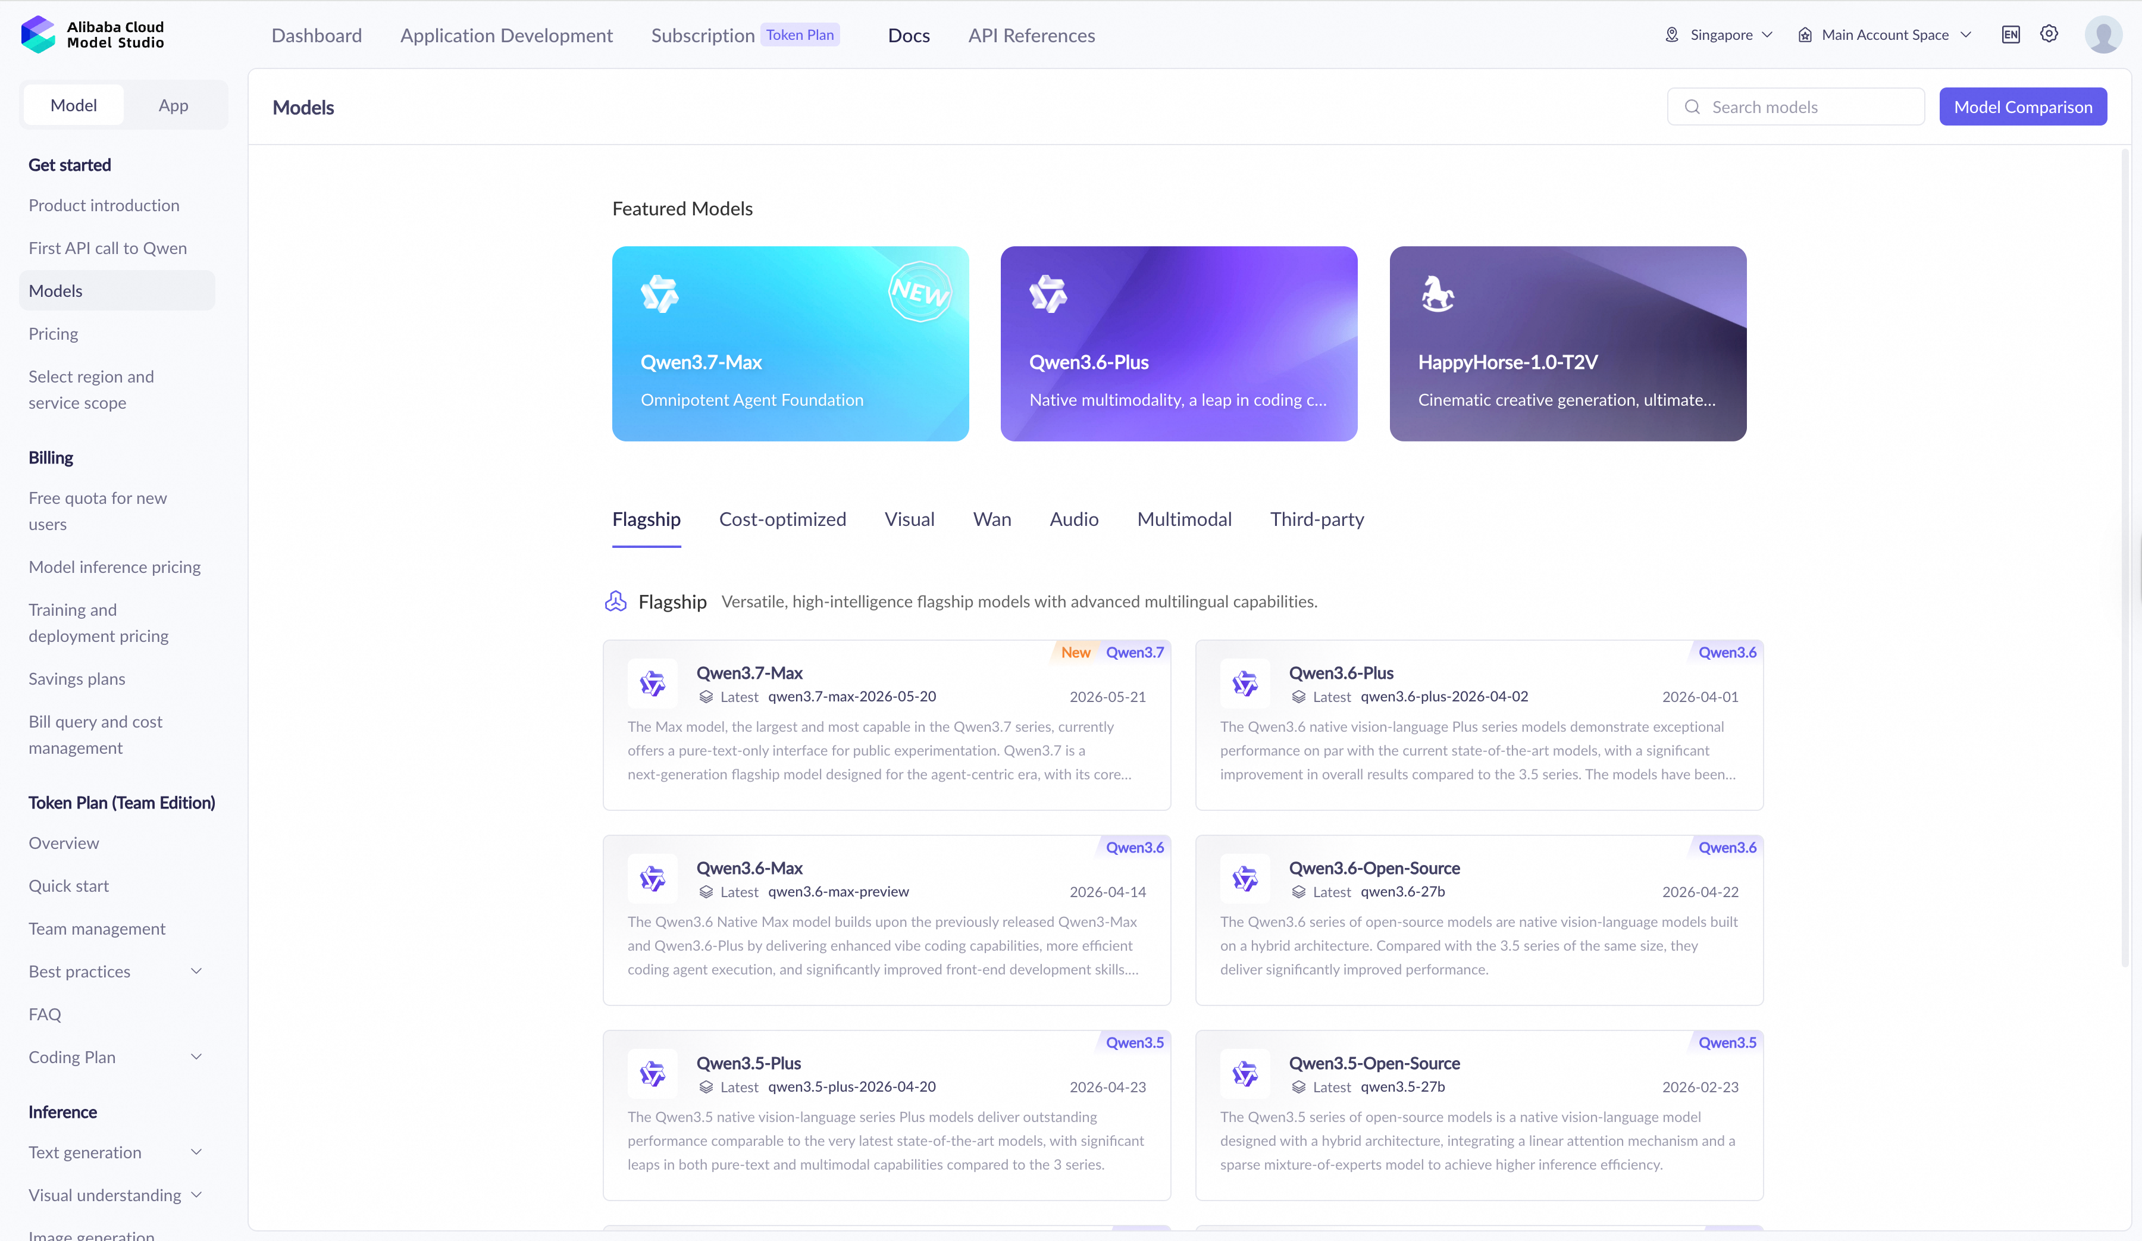Click the Qwen3.6-Plus list card model icon
The width and height of the screenshot is (2142, 1241).
coord(1244,684)
